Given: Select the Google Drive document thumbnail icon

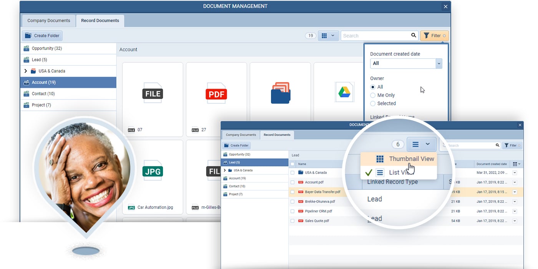Looking at the screenshot, I should pos(344,92).
